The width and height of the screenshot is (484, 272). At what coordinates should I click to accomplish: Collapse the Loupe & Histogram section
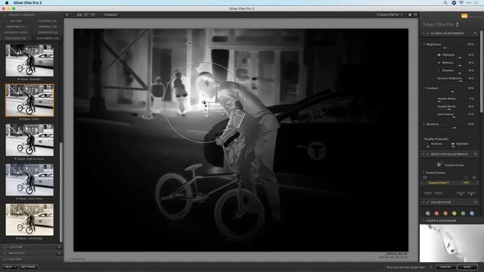423,221
